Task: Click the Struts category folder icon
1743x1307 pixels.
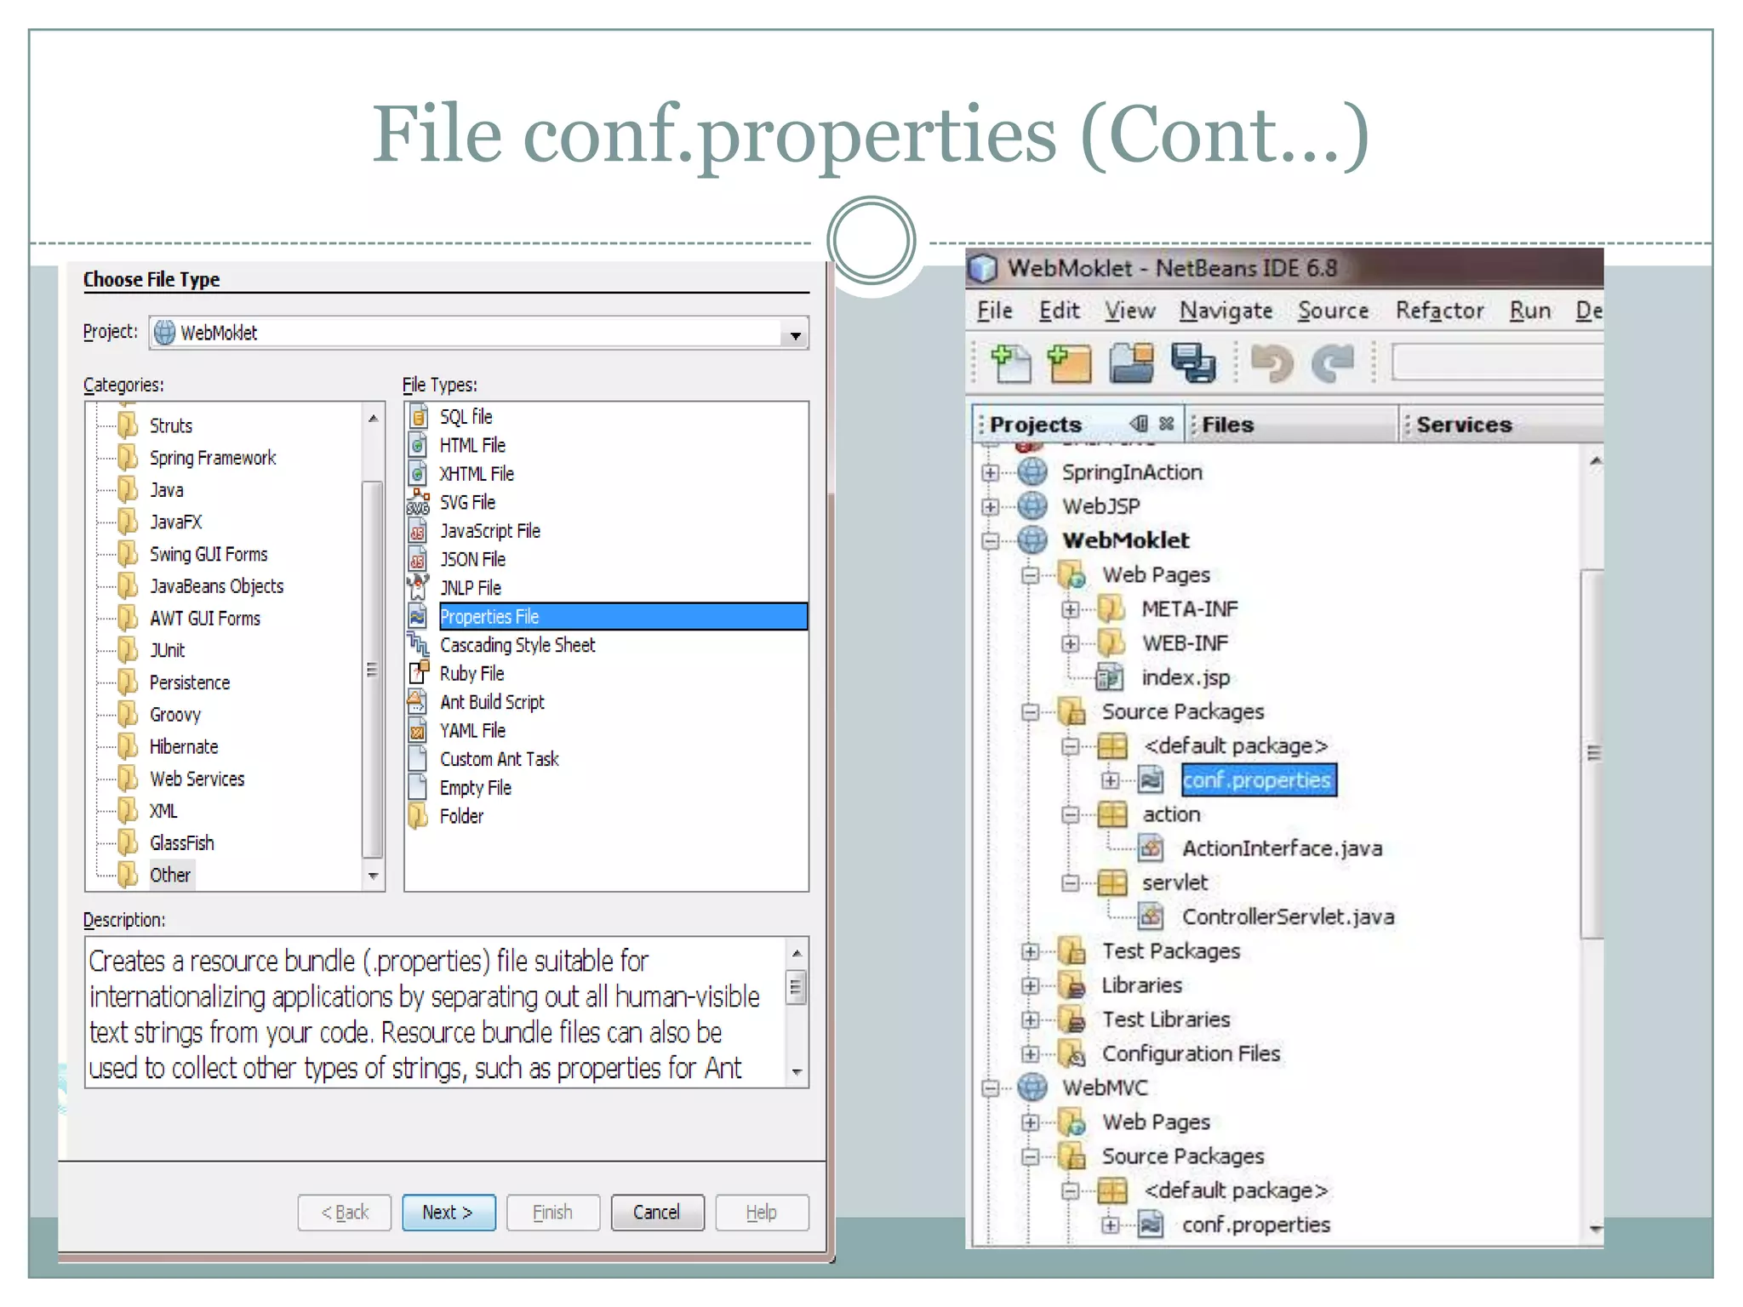Action: [x=128, y=425]
